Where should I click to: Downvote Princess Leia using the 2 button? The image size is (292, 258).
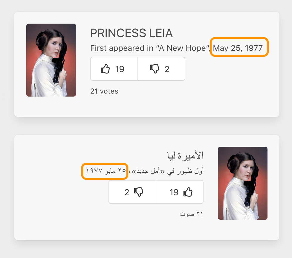coord(161,68)
